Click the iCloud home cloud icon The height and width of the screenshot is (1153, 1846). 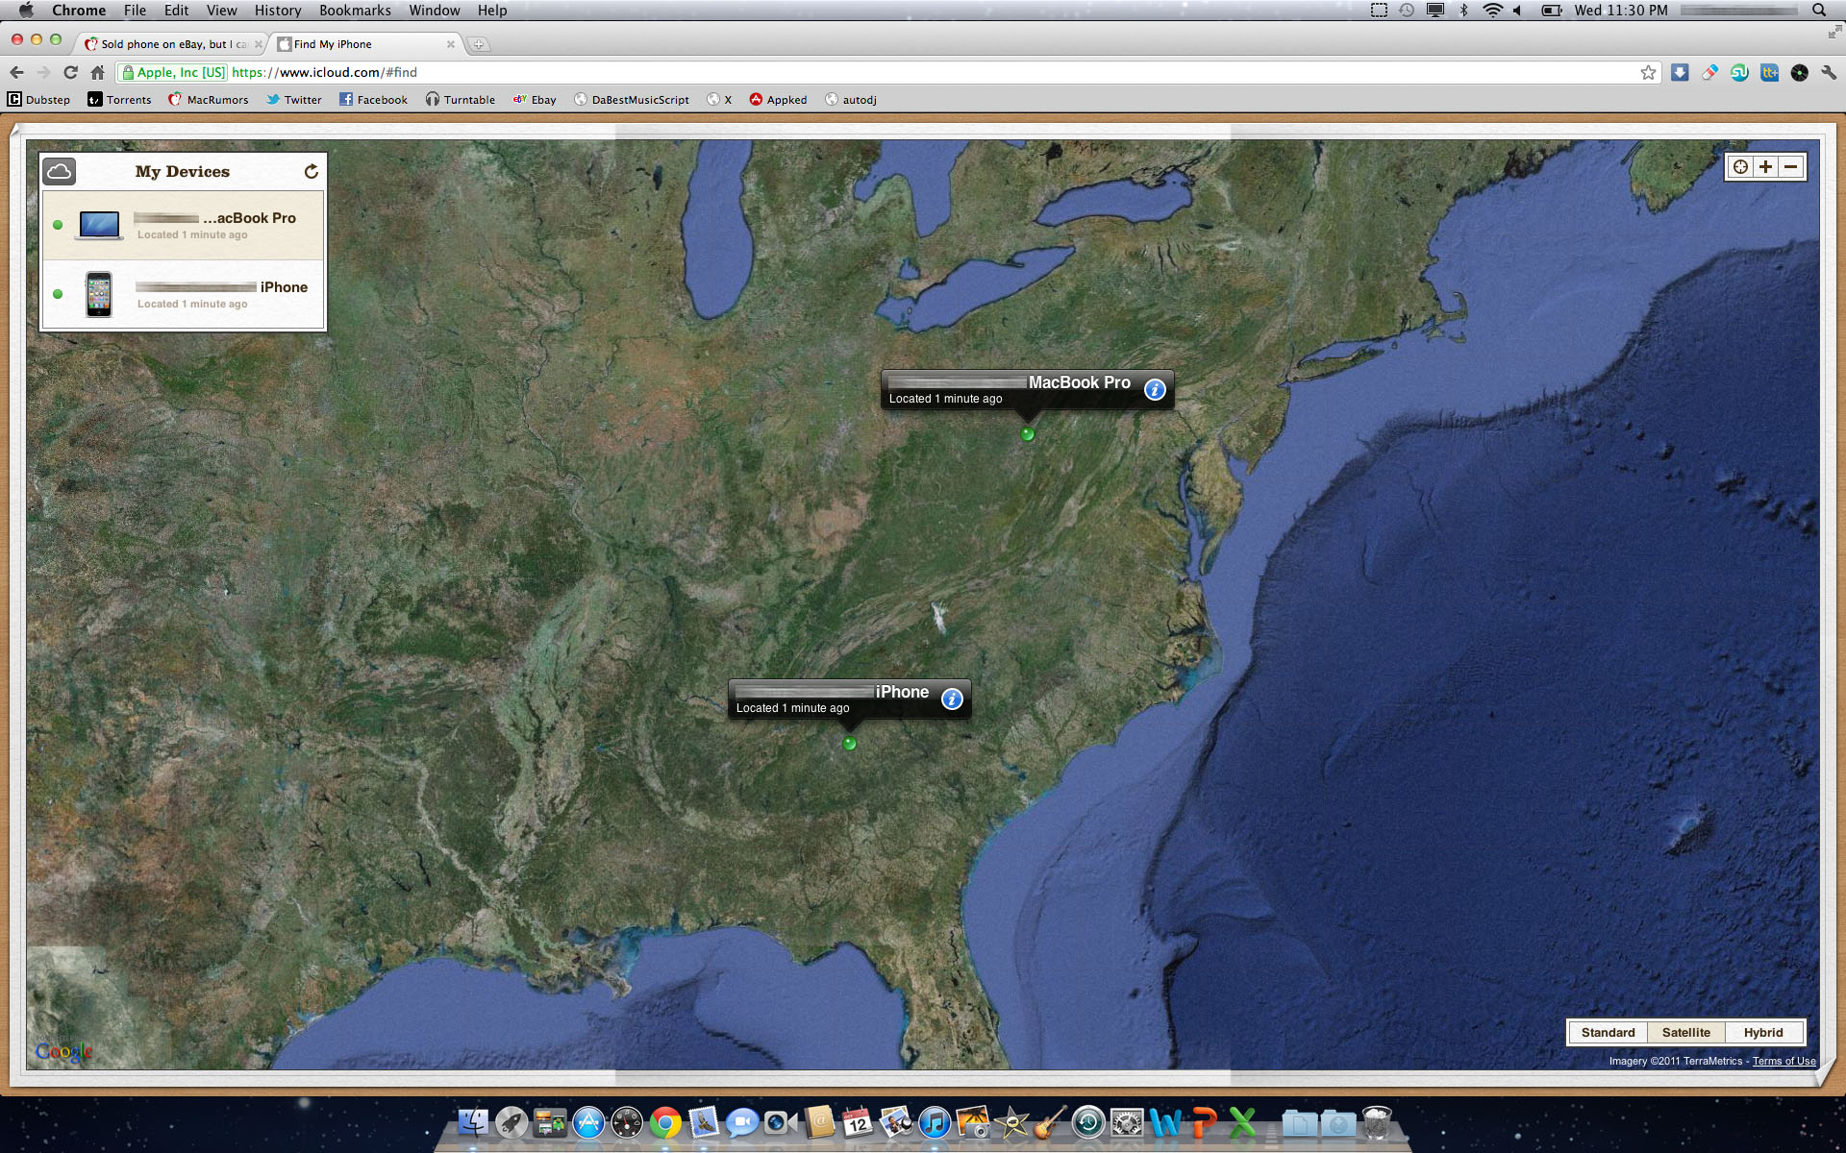[60, 171]
